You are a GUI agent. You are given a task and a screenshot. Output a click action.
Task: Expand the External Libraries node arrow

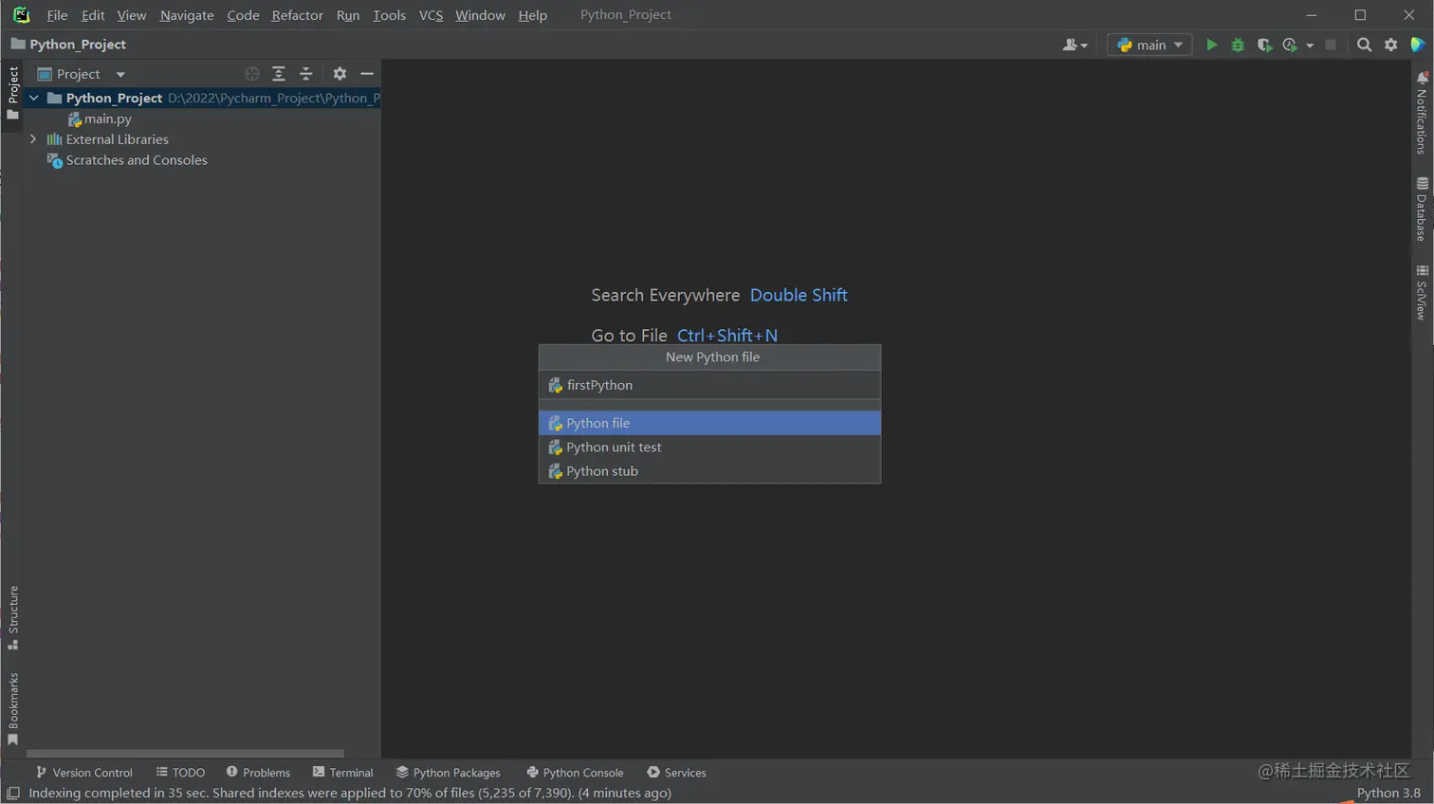(x=34, y=139)
